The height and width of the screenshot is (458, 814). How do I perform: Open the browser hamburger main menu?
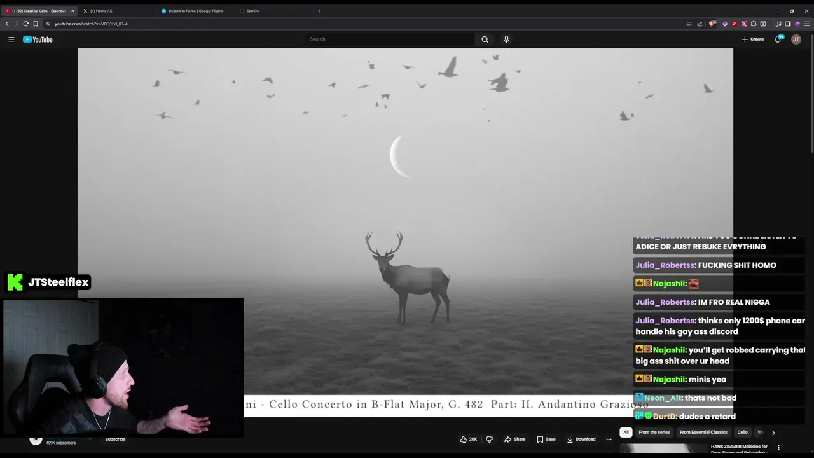[x=807, y=24]
